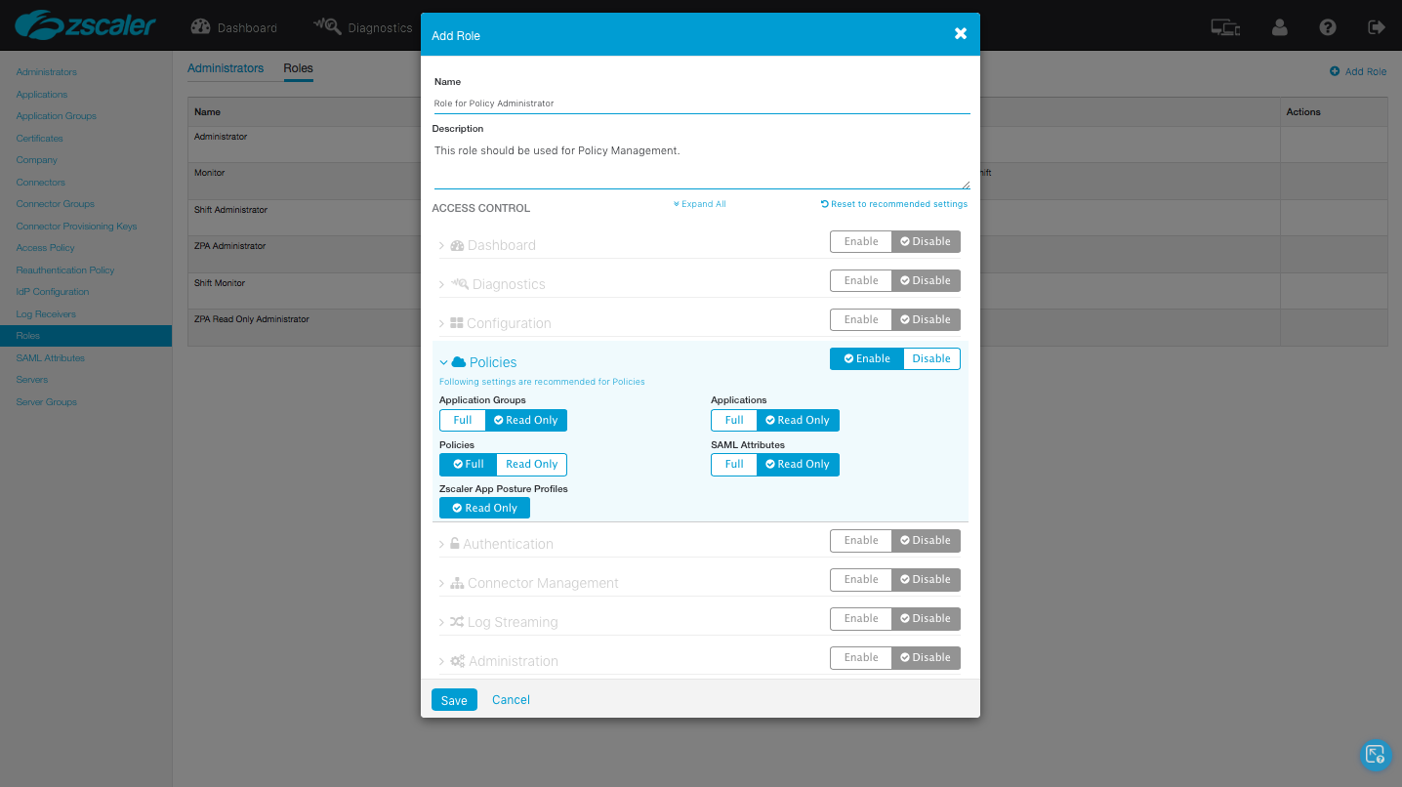Viewport: 1402px width, 787px height.
Task: Click the Policies cloud icon
Action: [x=458, y=362]
